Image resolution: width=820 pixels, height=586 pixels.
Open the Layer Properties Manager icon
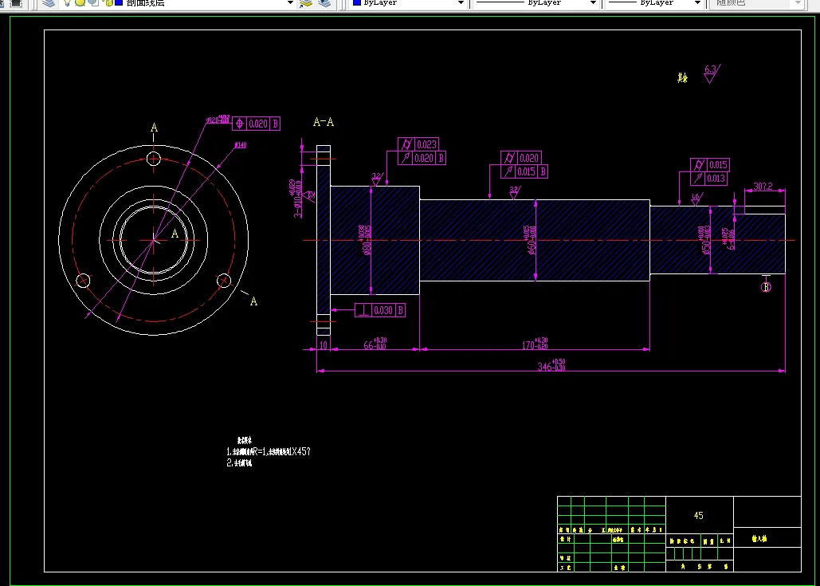coord(49,2)
